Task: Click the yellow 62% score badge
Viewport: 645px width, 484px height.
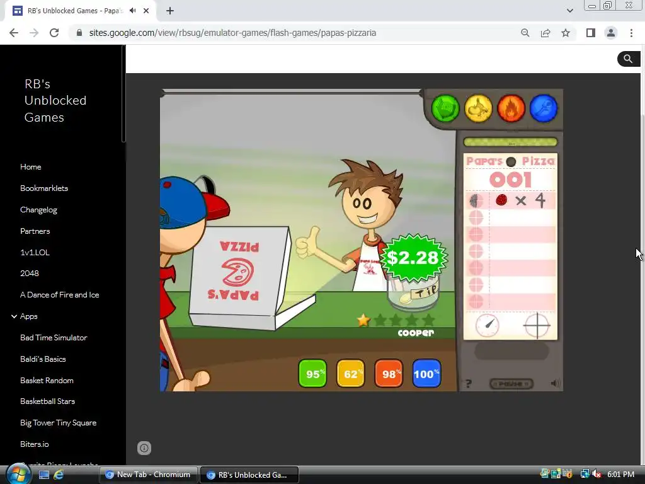Action: click(350, 374)
